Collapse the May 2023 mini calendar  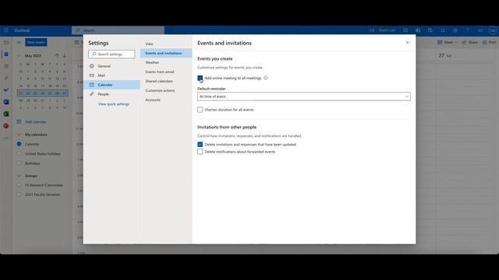[x=19, y=55]
